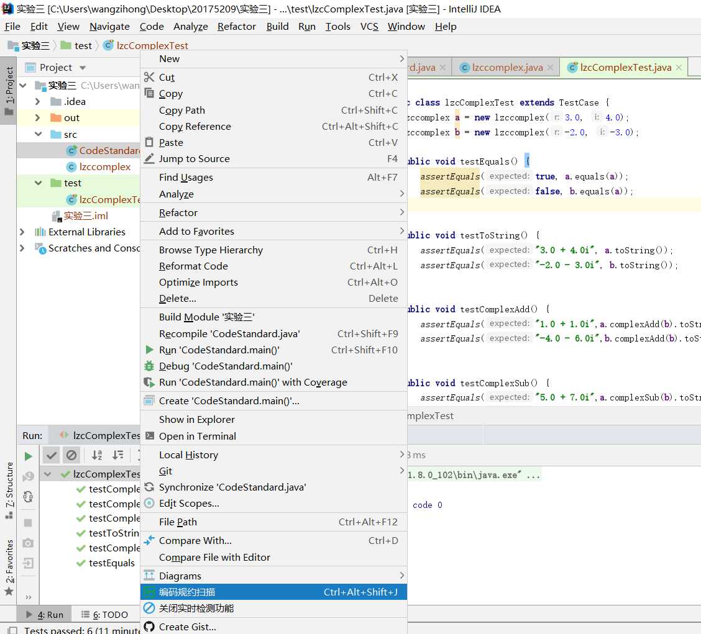Expand more Run panel actions chevron
This screenshot has width=701, height=634.
click(x=28, y=597)
